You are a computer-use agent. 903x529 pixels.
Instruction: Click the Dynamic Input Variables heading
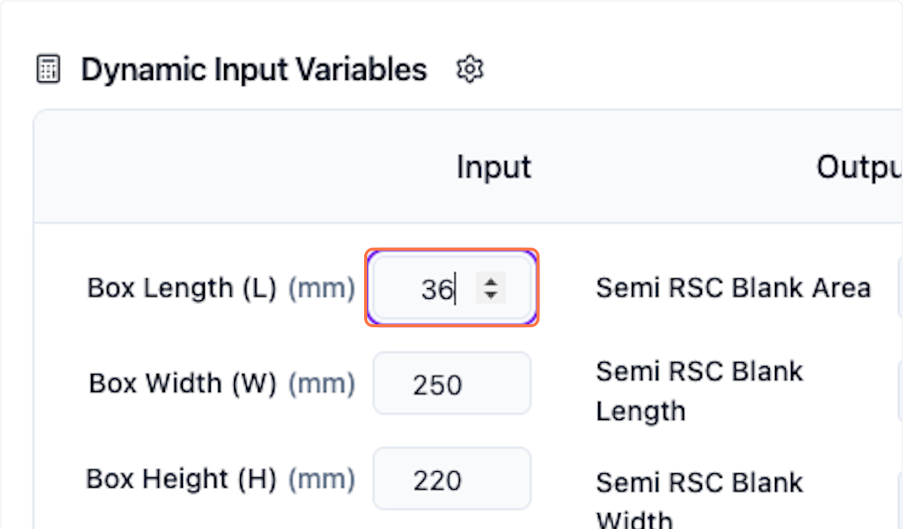(254, 70)
